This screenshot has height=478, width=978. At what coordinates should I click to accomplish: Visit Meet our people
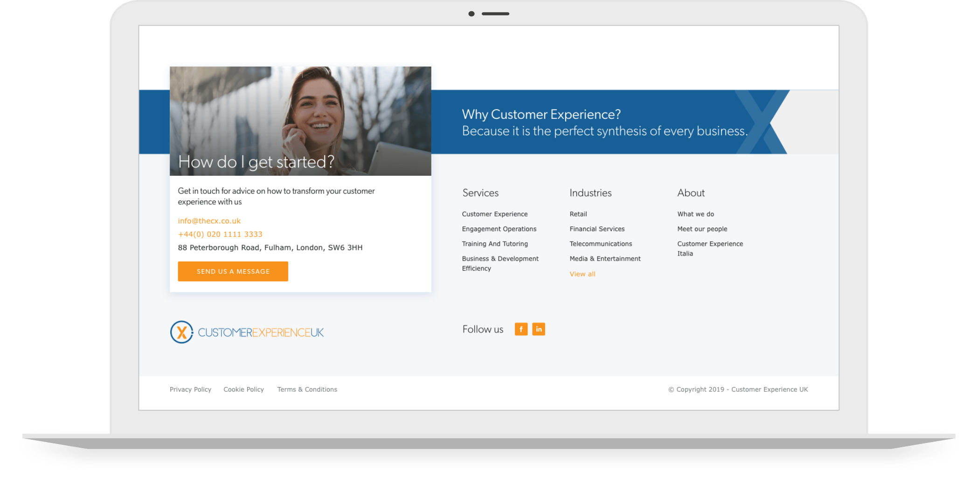click(702, 229)
